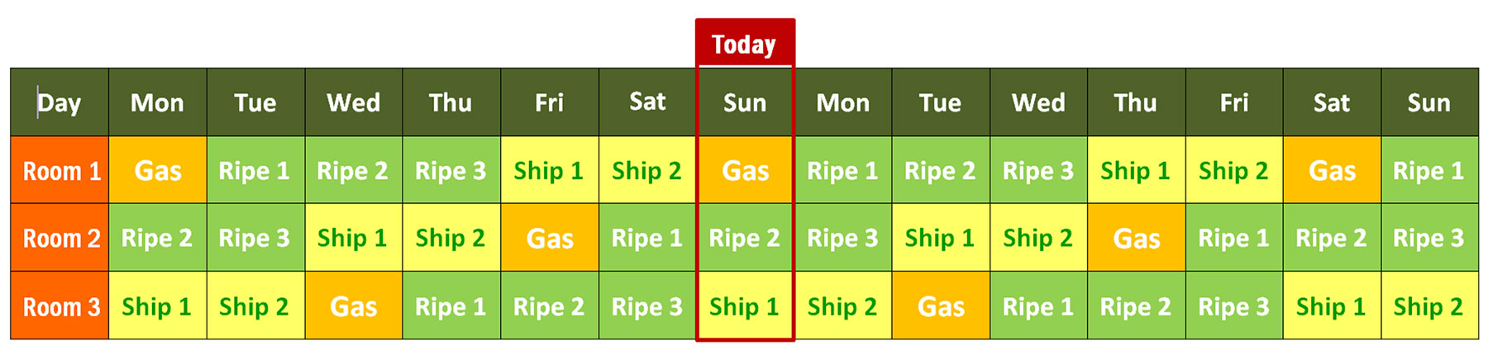The width and height of the screenshot is (1488, 355).
Task: Click the Room 1 row header
Action: pyautogui.click(x=60, y=171)
